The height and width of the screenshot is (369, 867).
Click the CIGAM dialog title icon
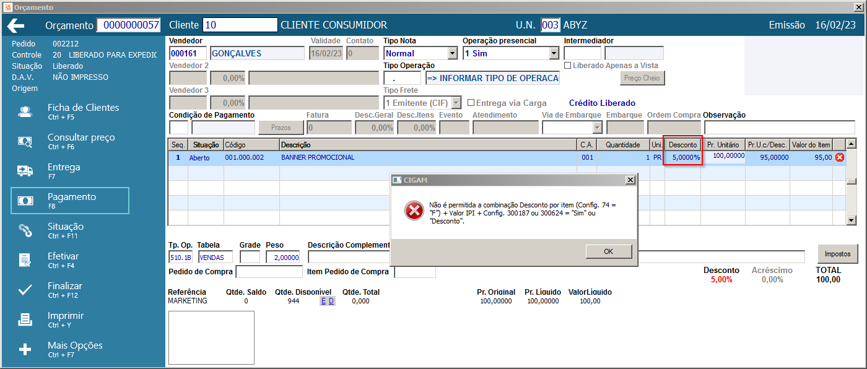click(398, 180)
